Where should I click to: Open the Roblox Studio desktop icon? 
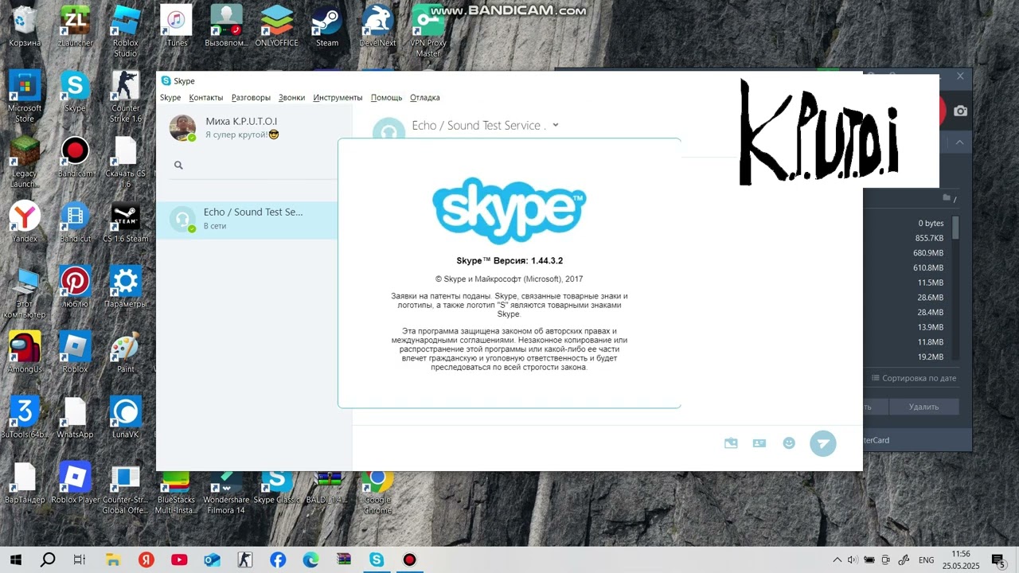125,31
